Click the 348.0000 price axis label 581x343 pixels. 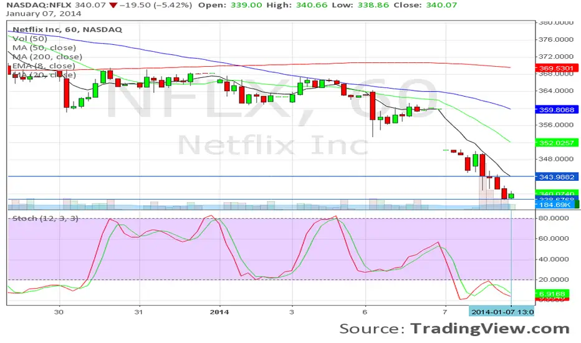[x=557, y=159]
